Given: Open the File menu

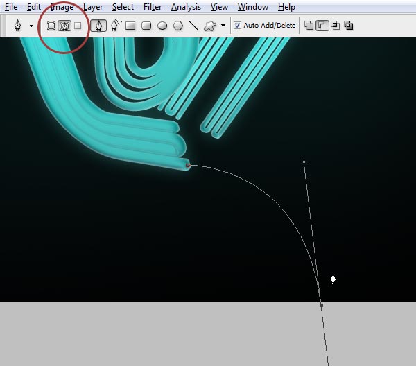Looking at the screenshot, I should click(11, 7).
